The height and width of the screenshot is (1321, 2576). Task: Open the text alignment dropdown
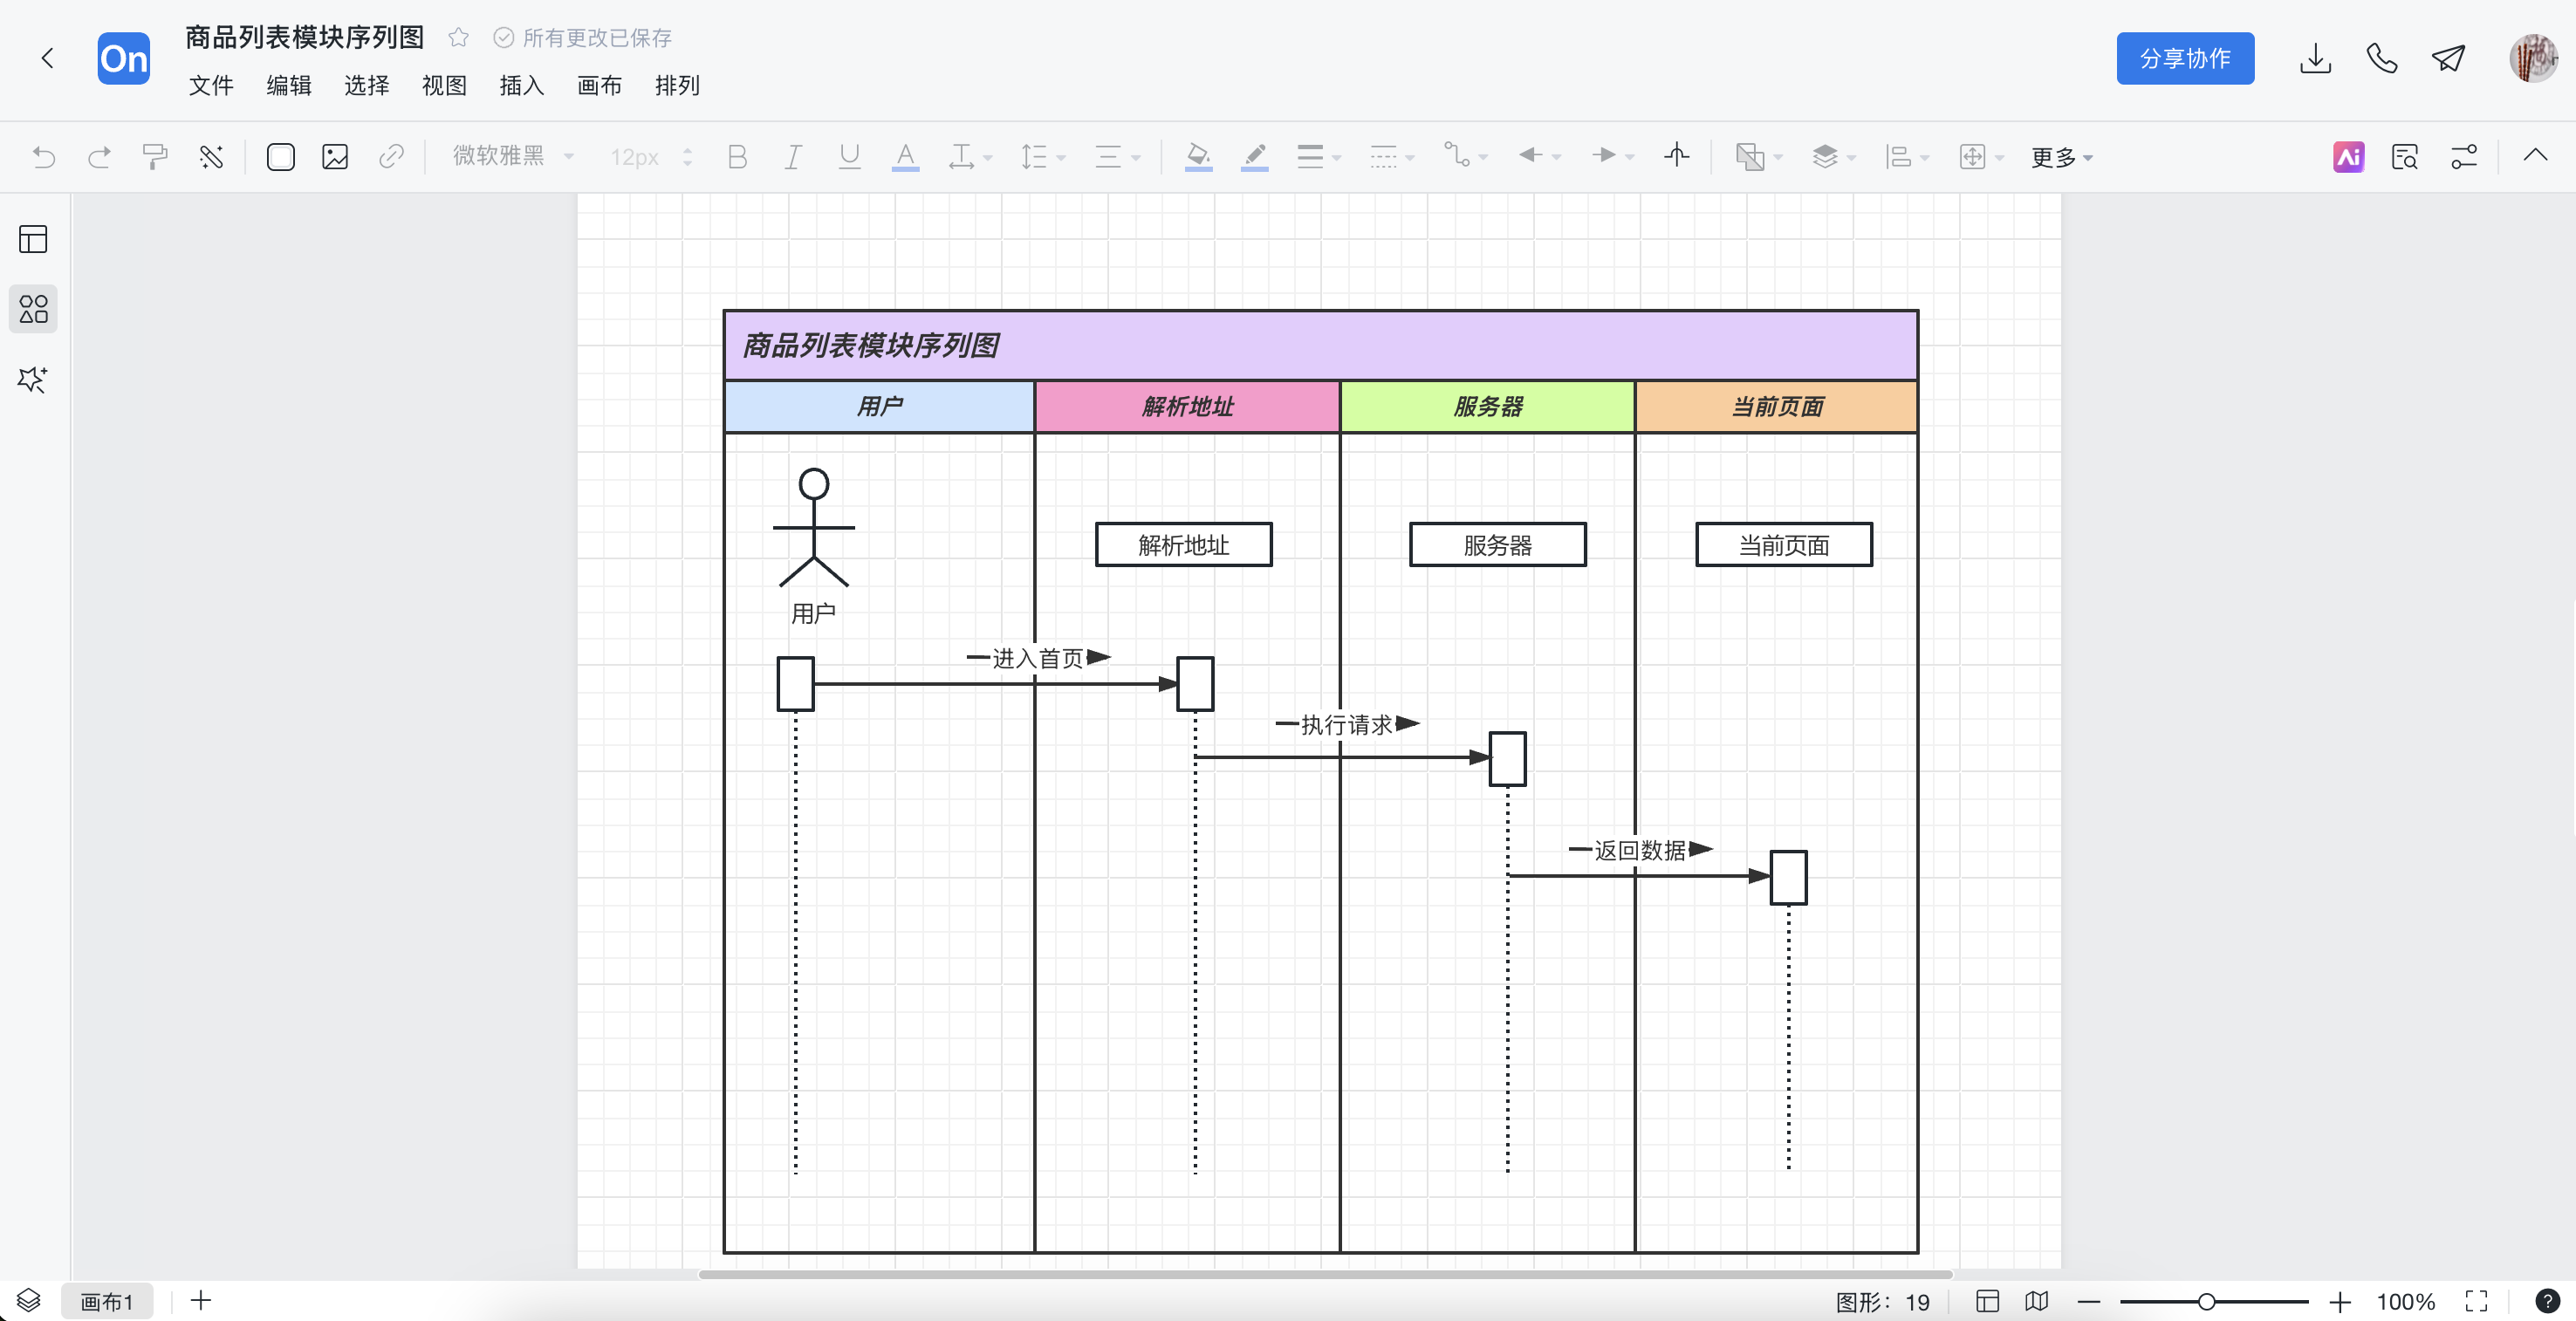(1117, 156)
